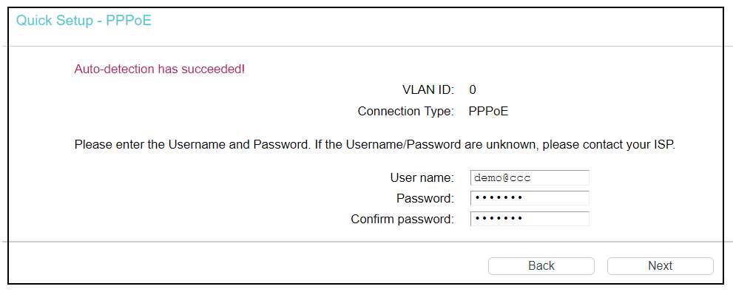Click the divider line under the page title
Screen dimensions: 733x292
pyautogui.click(x=366, y=47)
